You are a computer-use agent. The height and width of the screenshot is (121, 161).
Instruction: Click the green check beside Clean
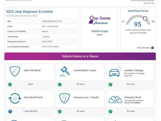[10, 85]
